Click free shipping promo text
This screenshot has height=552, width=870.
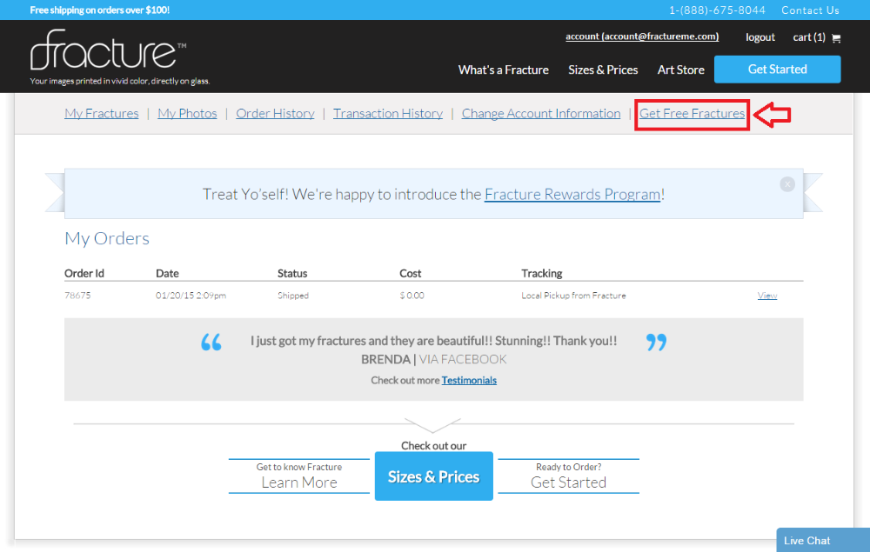pos(100,10)
